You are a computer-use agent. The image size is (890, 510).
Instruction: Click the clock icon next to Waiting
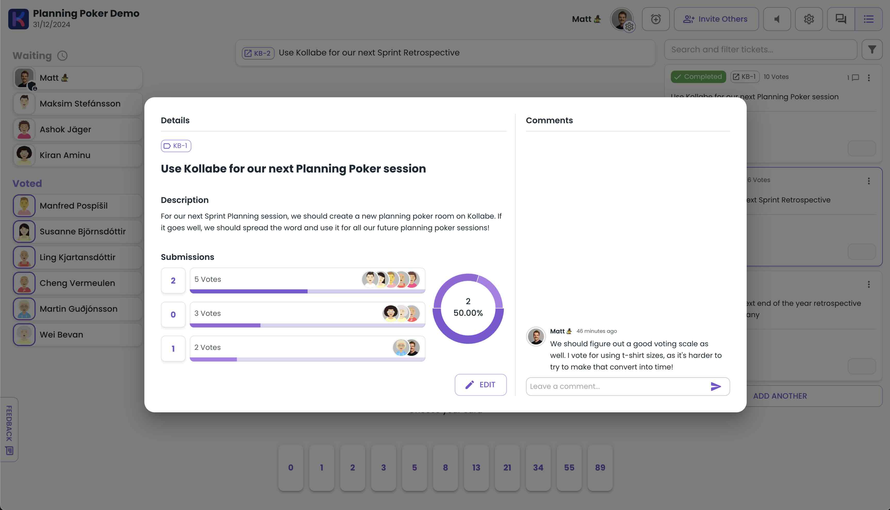pos(62,55)
